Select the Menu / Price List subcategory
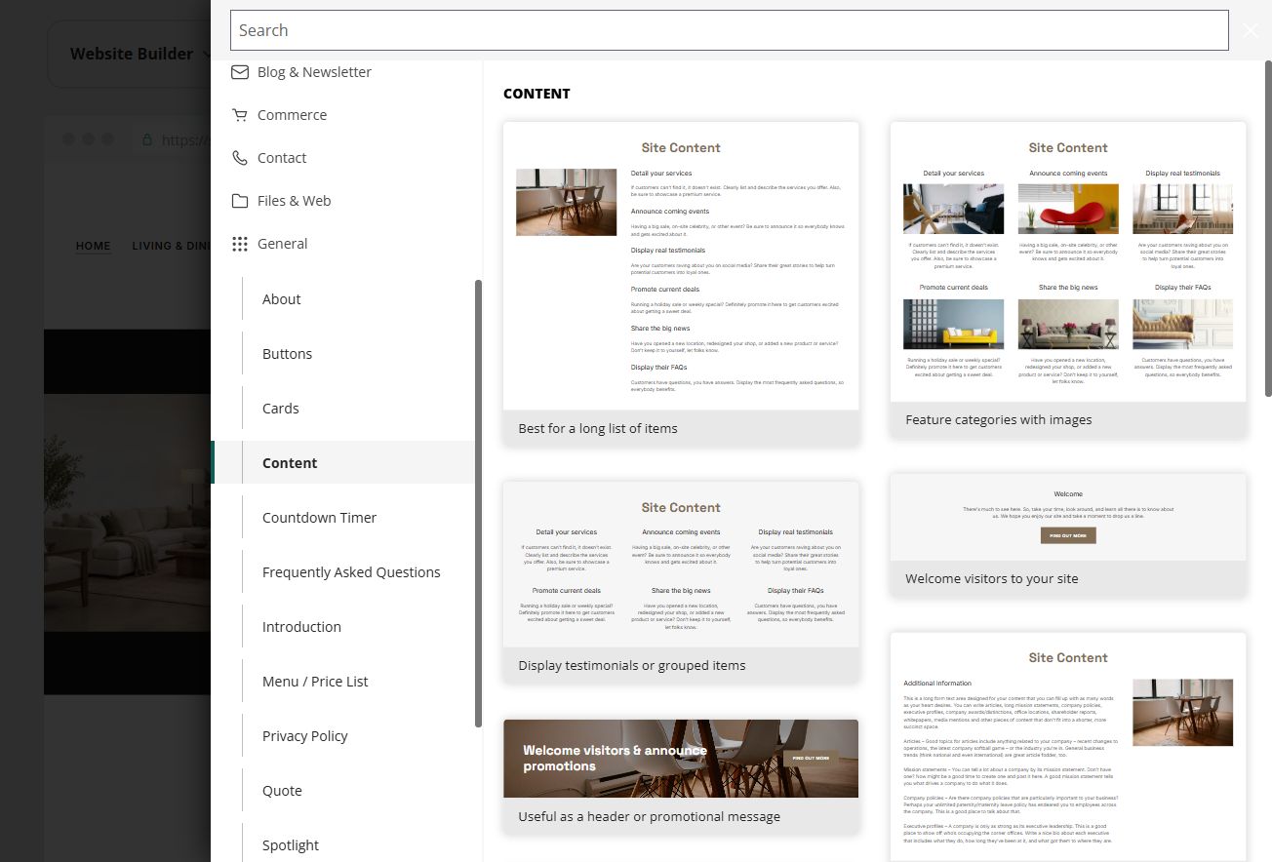1272x862 pixels. [315, 682]
